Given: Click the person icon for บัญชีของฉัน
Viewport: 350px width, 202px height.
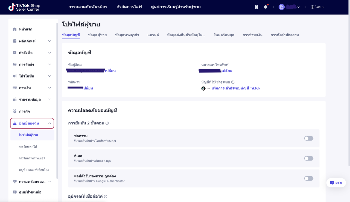Looking at the screenshot, I should click(x=15, y=123).
